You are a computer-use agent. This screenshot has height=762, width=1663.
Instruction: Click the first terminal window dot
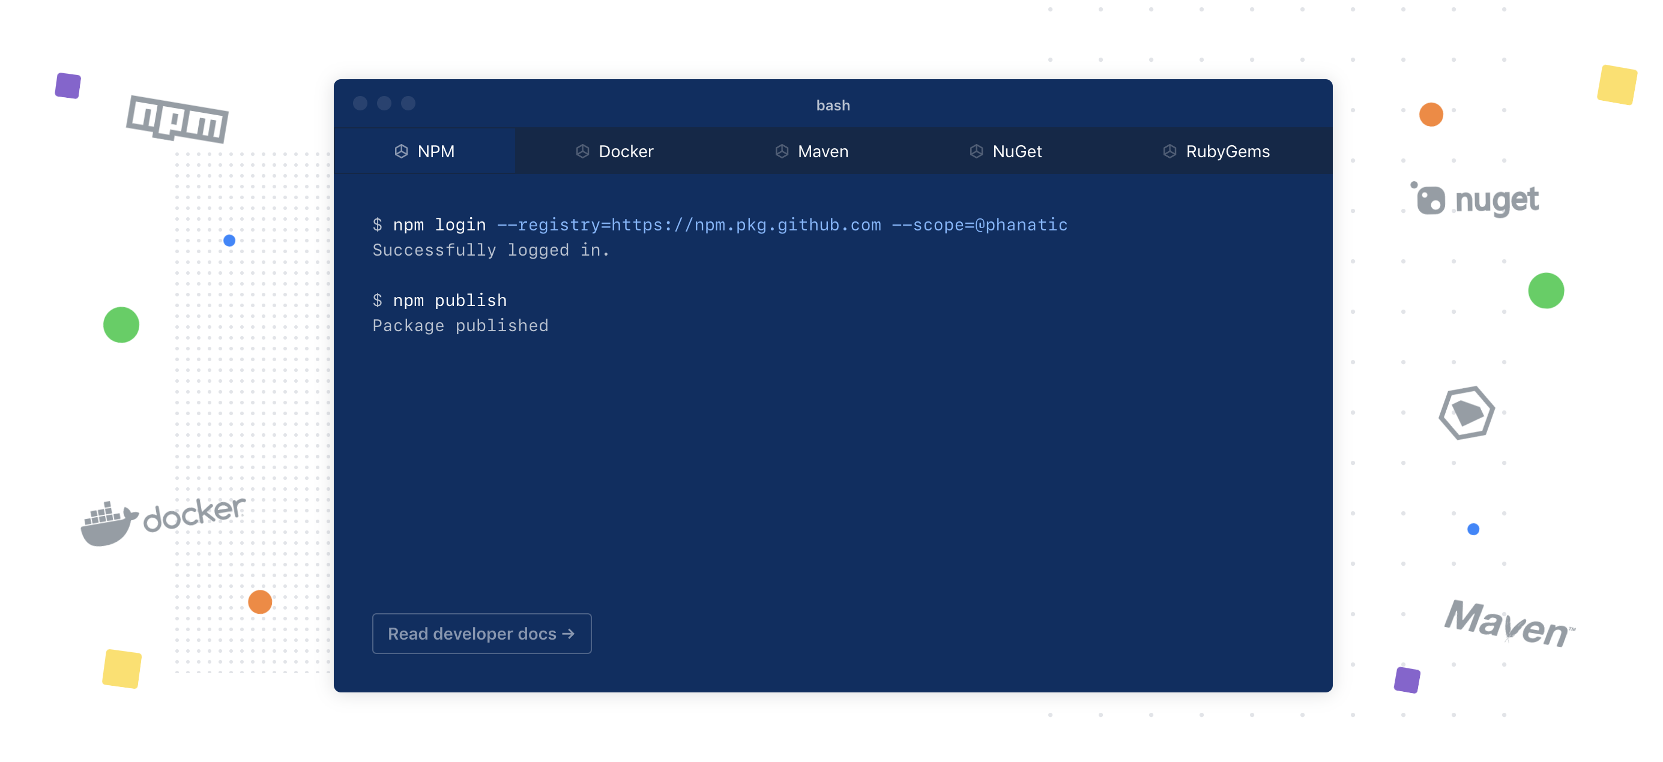point(360,103)
